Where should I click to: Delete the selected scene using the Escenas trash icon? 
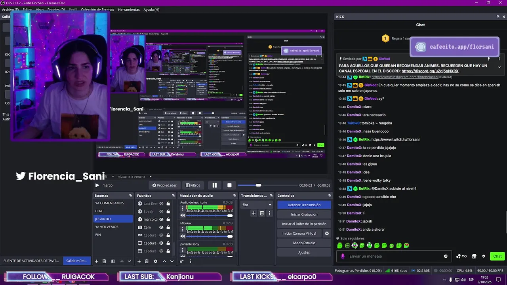click(104, 261)
